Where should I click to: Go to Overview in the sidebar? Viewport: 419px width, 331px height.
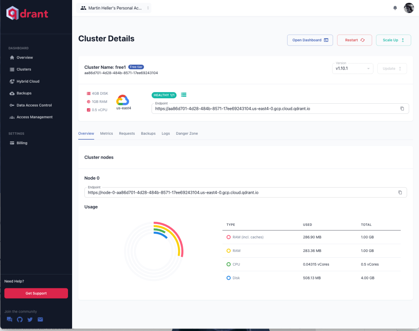[25, 57]
